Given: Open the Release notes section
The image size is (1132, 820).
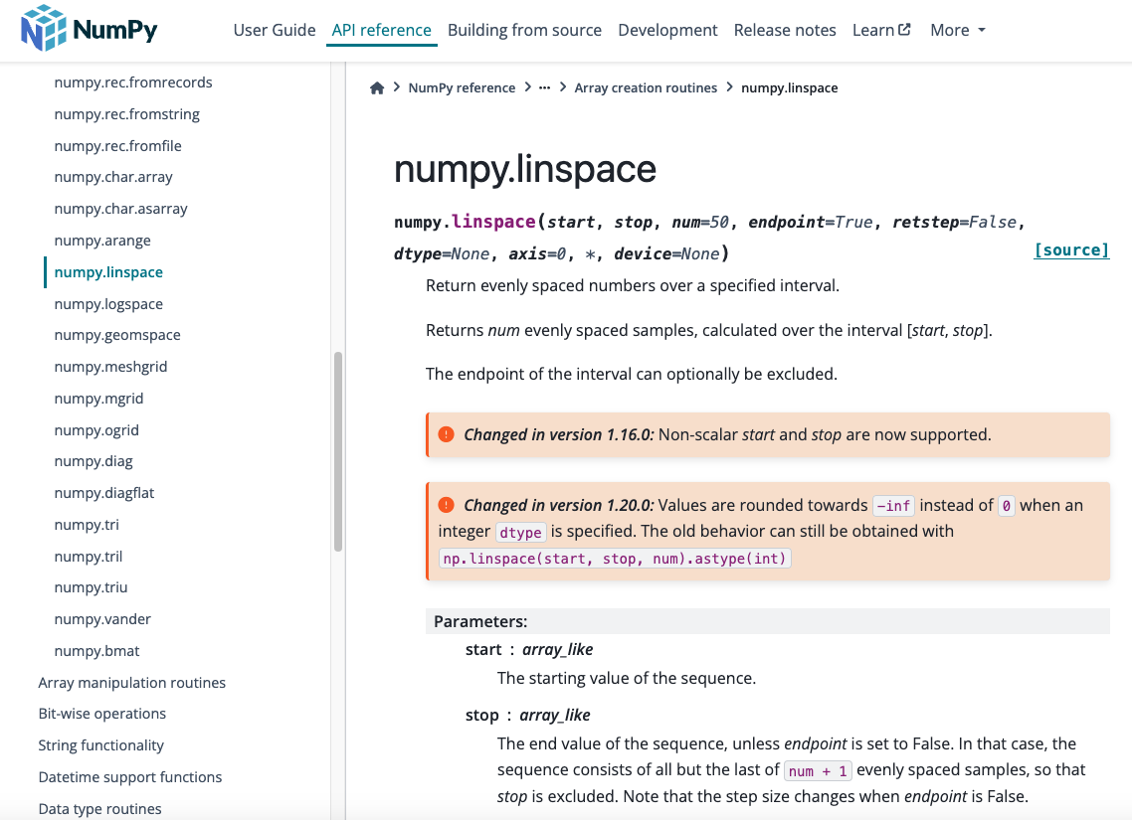Looking at the screenshot, I should click(x=785, y=30).
